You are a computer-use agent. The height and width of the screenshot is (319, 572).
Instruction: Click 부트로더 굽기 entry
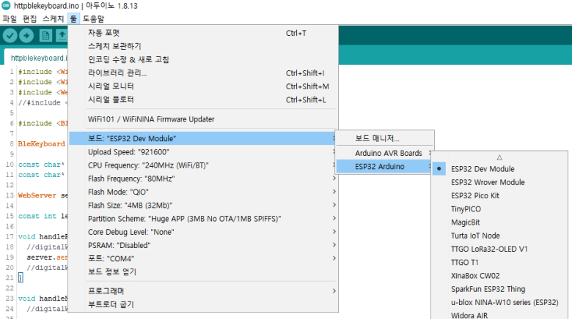click(203, 304)
